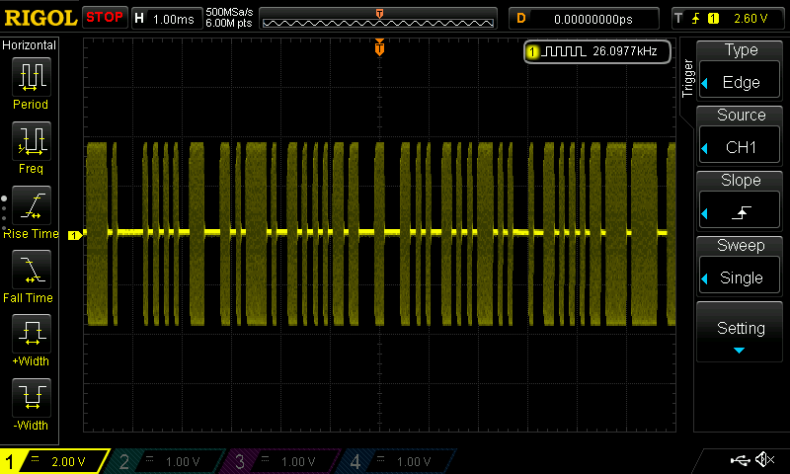Click the rising edge trigger symbol in the header
The width and height of the screenshot is (790, 474).
(696, 19)
